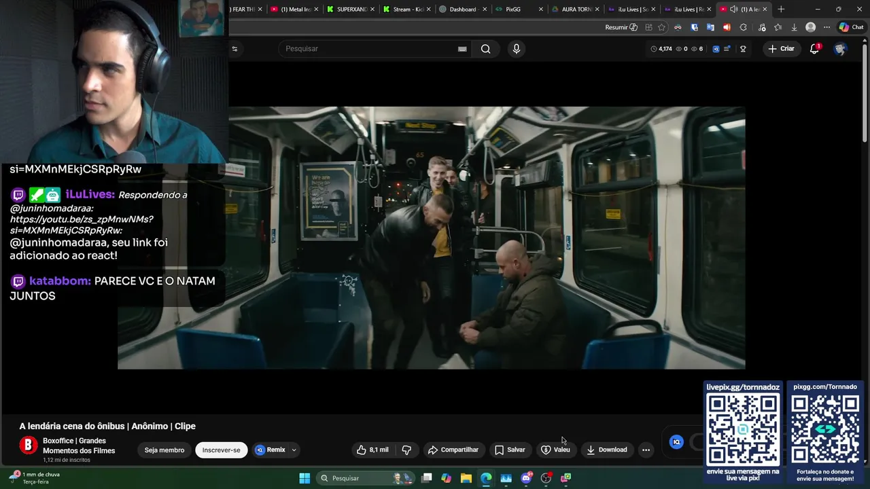Click the video title 'A lendária cena do ônibus'
This screenshot has height=489, width=870.
107,426
